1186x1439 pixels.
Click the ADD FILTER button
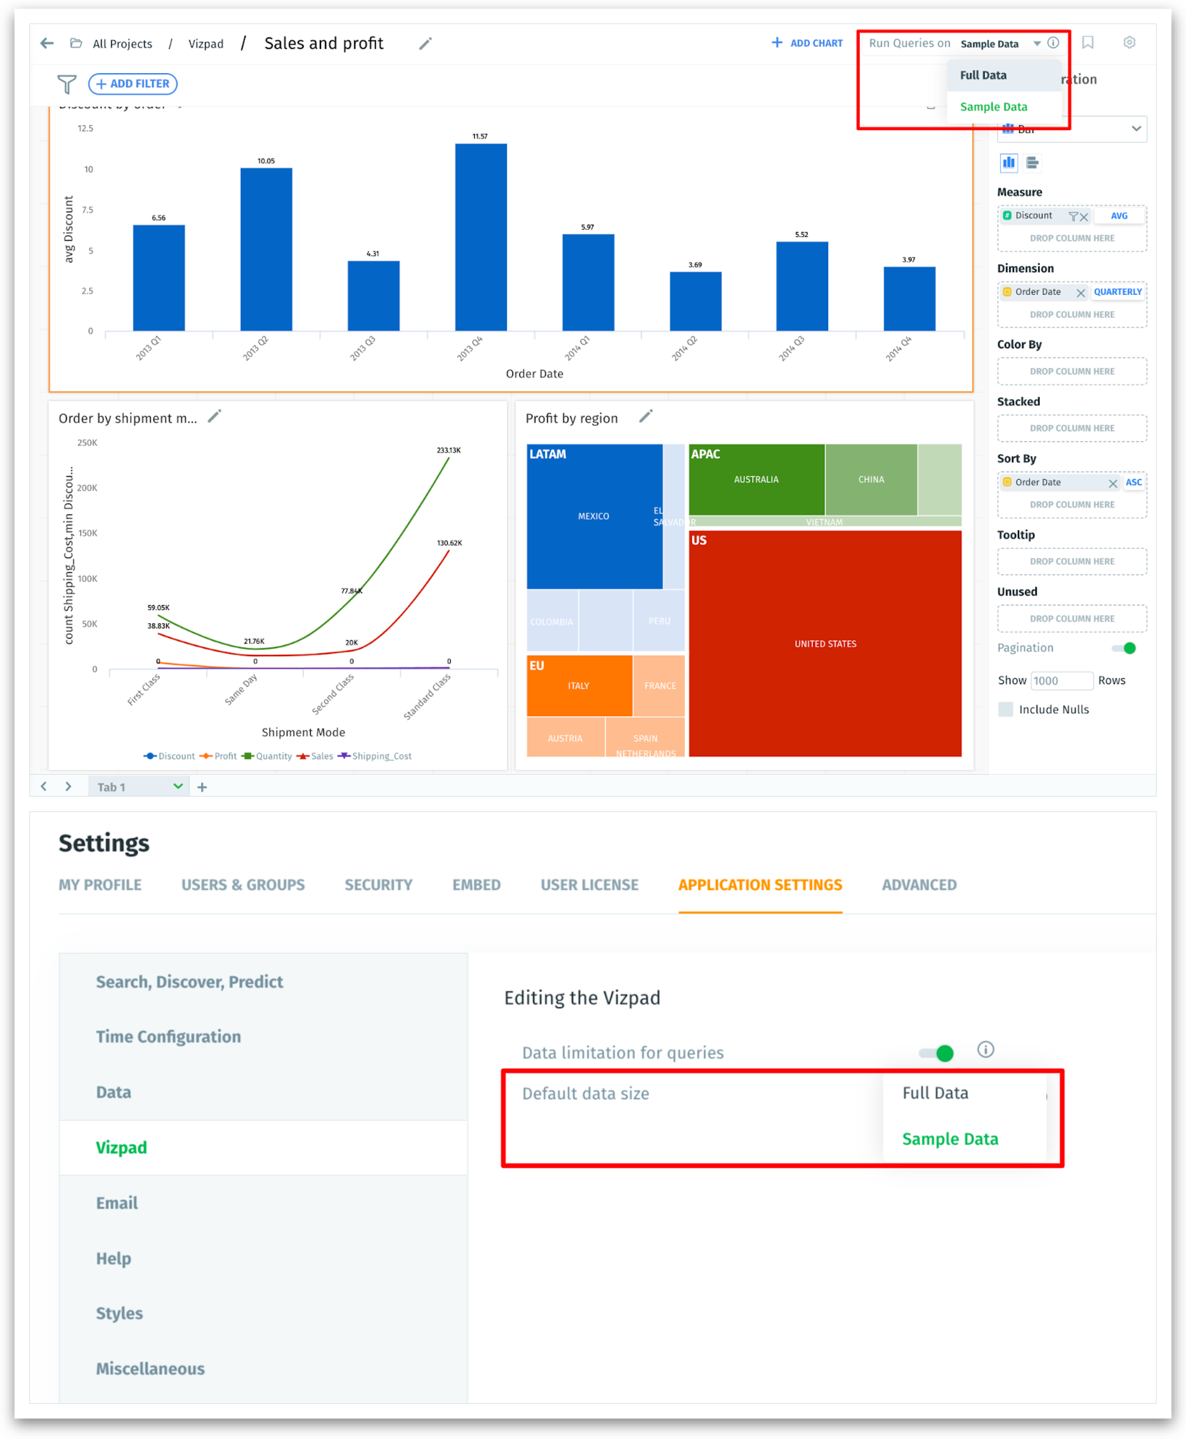132,83
